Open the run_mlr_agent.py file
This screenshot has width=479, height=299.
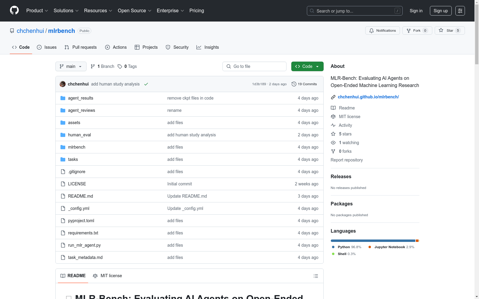coord(84,245)
